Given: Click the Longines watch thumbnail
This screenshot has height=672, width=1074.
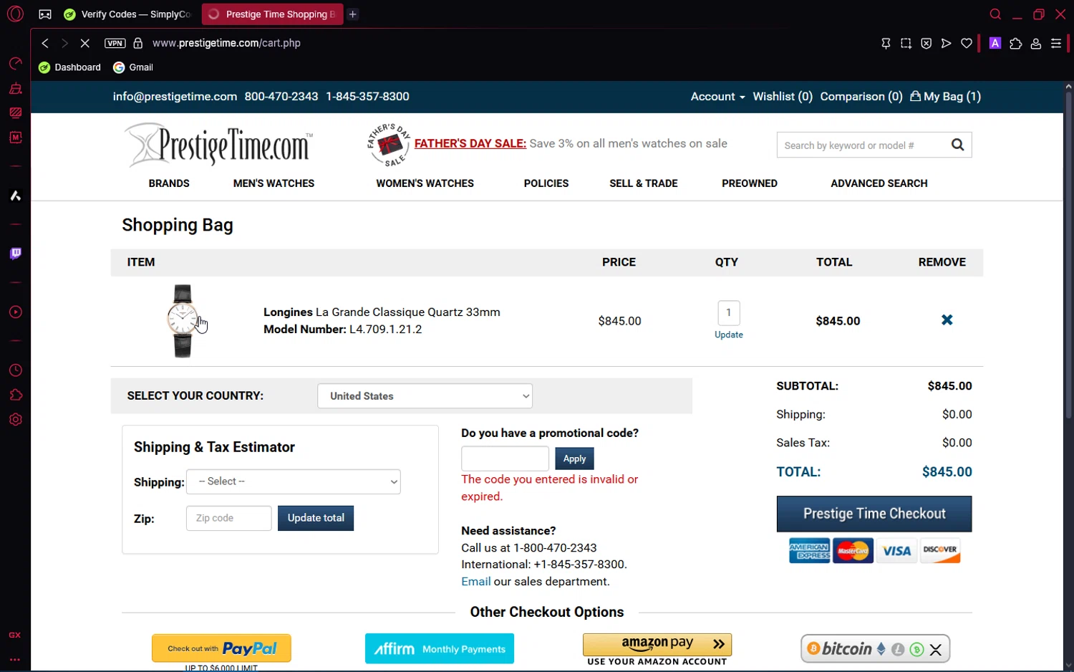Looking at the screenshot, I should coord(183,321).
